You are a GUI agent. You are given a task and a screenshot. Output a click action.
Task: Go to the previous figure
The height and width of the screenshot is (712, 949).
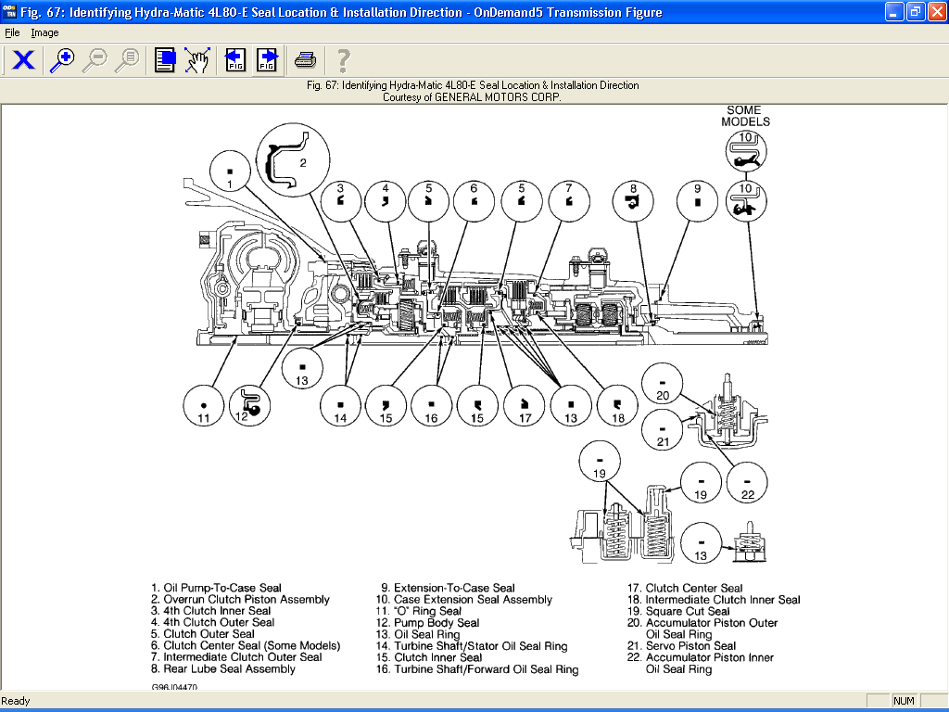click(x=235, y=60)
